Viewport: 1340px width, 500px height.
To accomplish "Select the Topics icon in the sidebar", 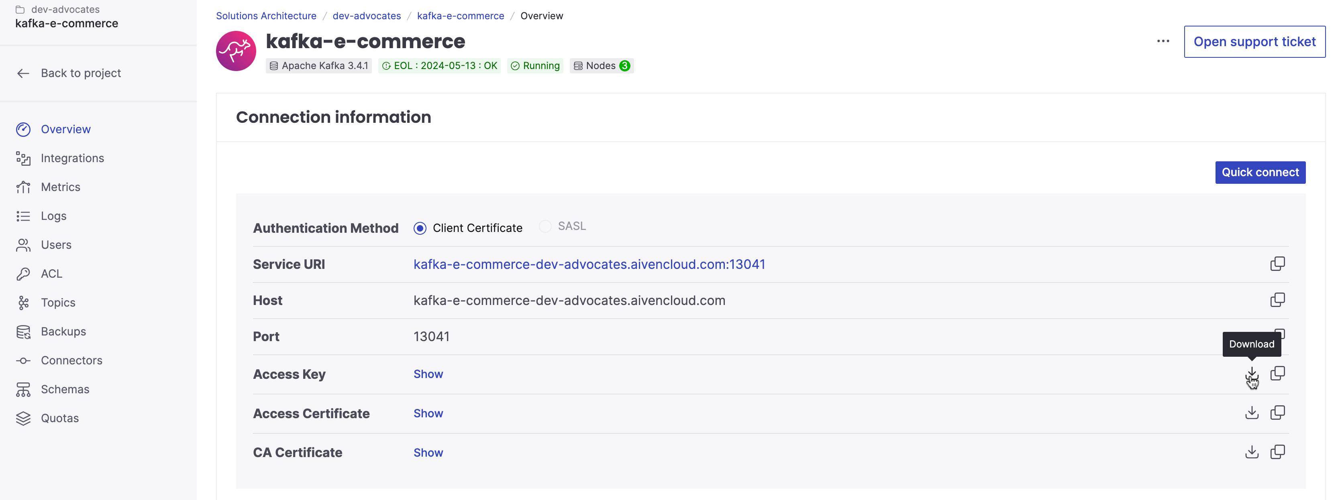I will click(23, 303).
